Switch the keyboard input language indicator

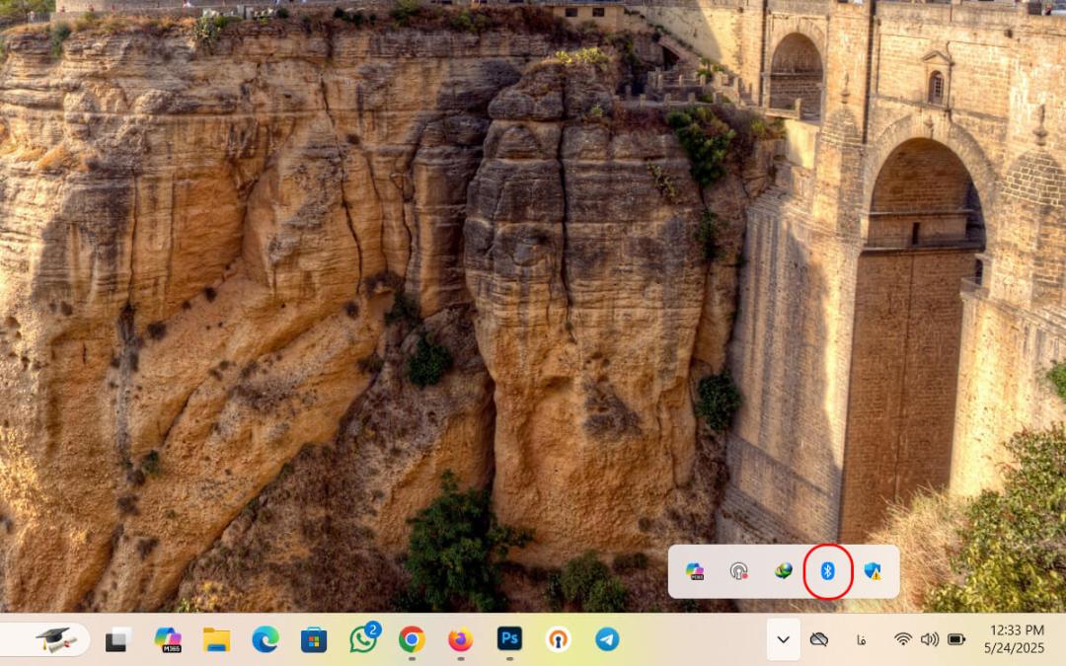click(x=862, y=639)
